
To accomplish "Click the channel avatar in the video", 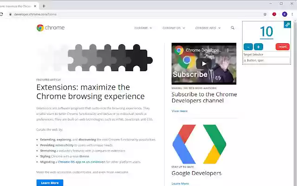I will [x=179, y=50].
